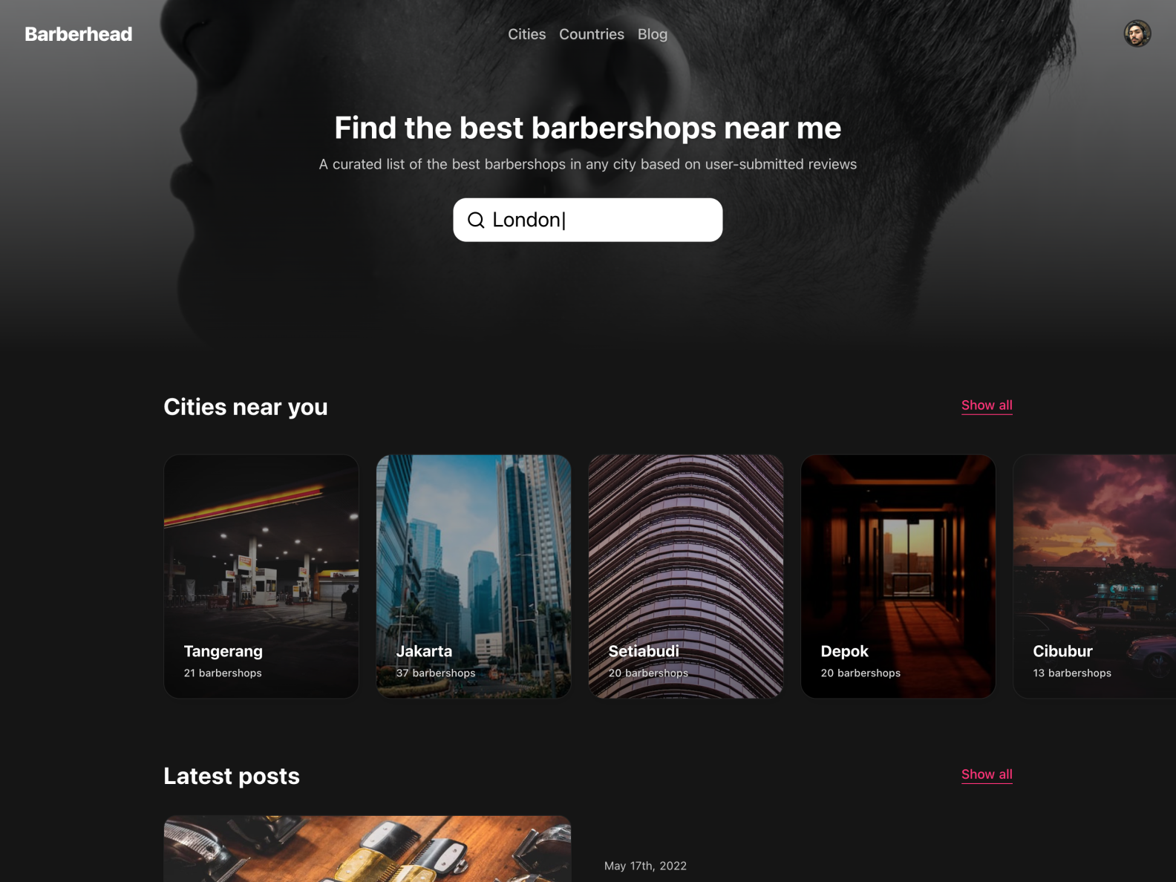Show all latest posts

click(987, 774)
